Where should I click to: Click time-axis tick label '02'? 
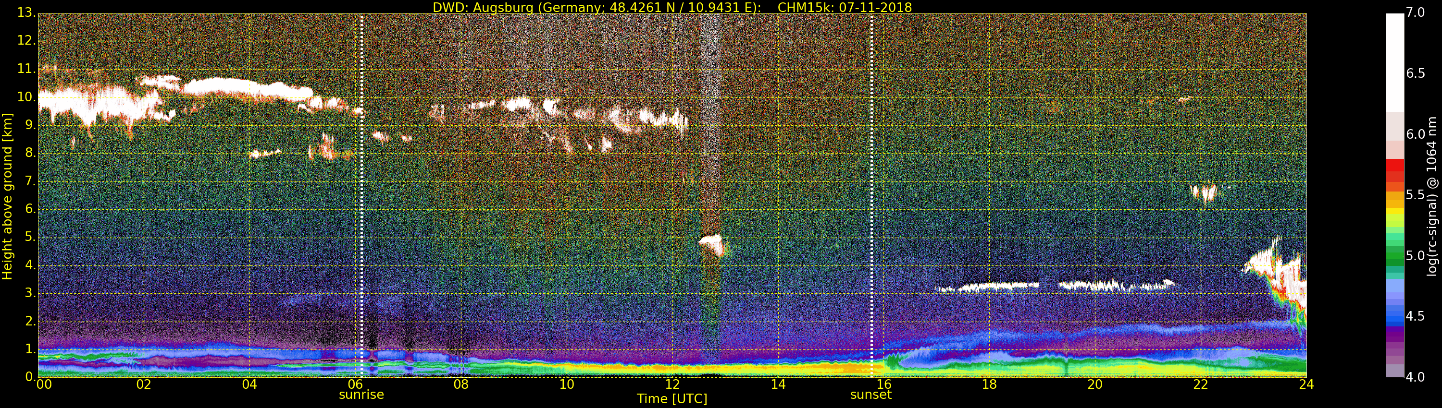tap(144, 384)
